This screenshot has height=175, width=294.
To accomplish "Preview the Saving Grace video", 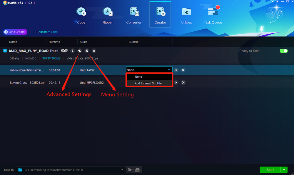I will click(x=176, y=82).
